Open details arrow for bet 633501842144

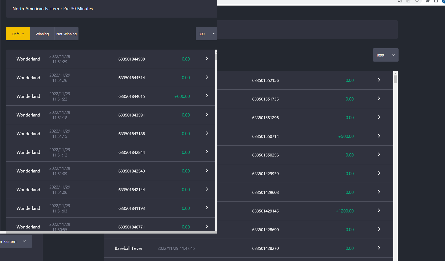207,189
